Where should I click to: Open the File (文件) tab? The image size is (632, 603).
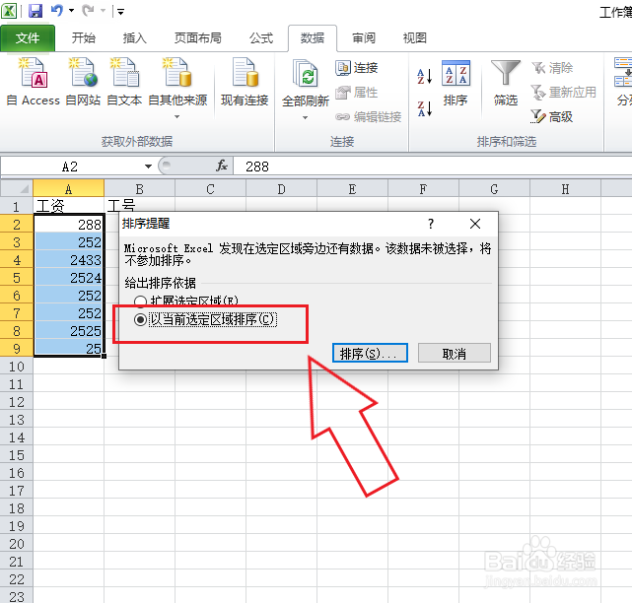(x=28, y=38)
